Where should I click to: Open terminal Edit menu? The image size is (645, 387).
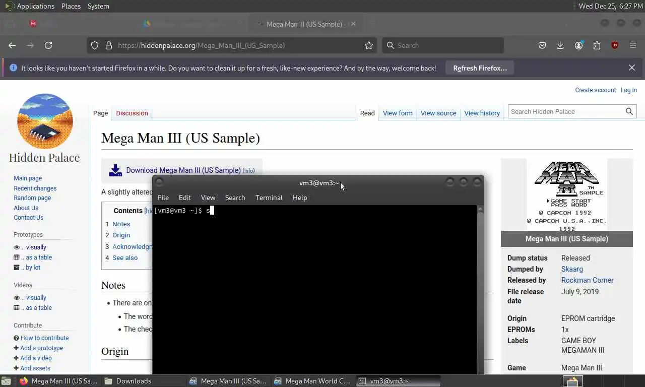click(184, 198)
